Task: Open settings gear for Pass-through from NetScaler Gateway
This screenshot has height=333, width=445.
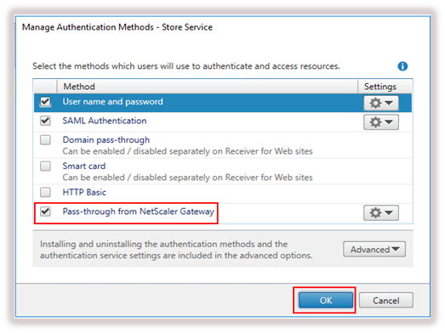Action: (x=381, y=212)
